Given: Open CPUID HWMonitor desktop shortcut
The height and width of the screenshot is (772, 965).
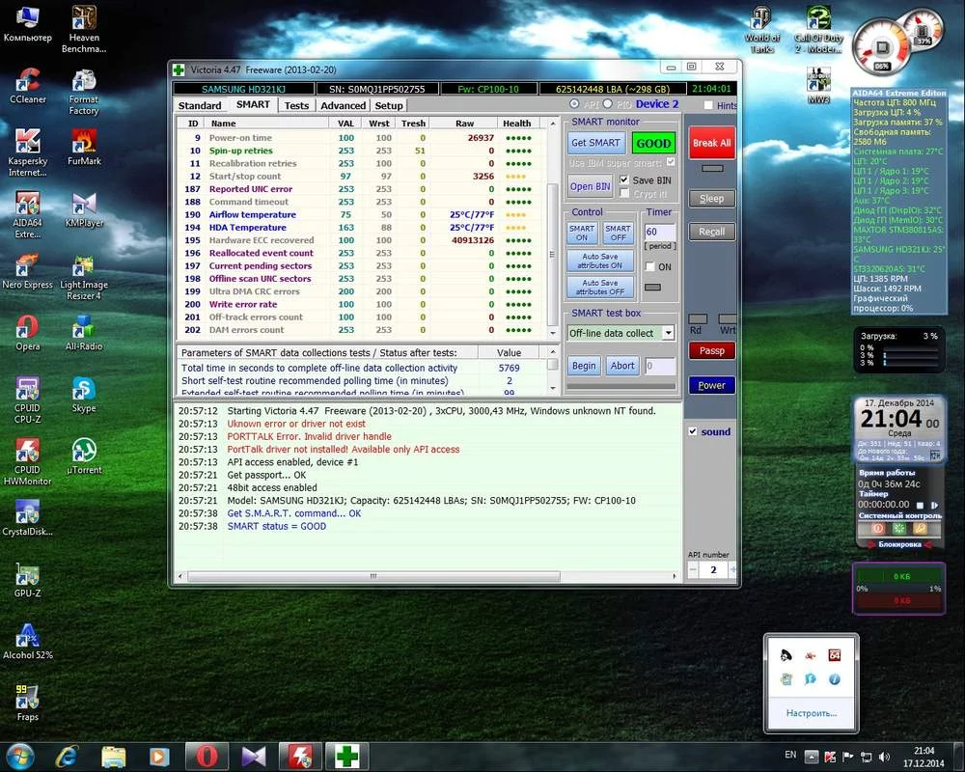Looking at the screenshot, I should [x=28, y=452].
